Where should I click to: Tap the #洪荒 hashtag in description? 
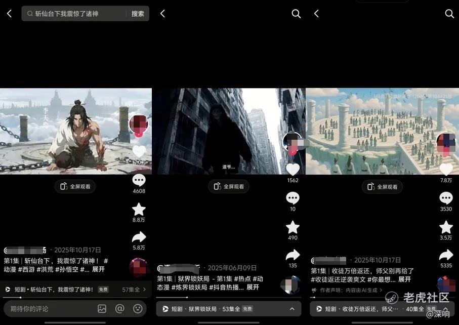pos(45,269)
